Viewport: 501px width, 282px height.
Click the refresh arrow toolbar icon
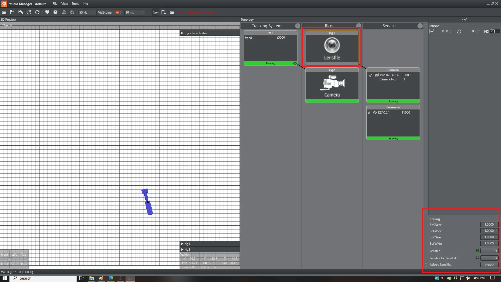[x=37, y=12]
